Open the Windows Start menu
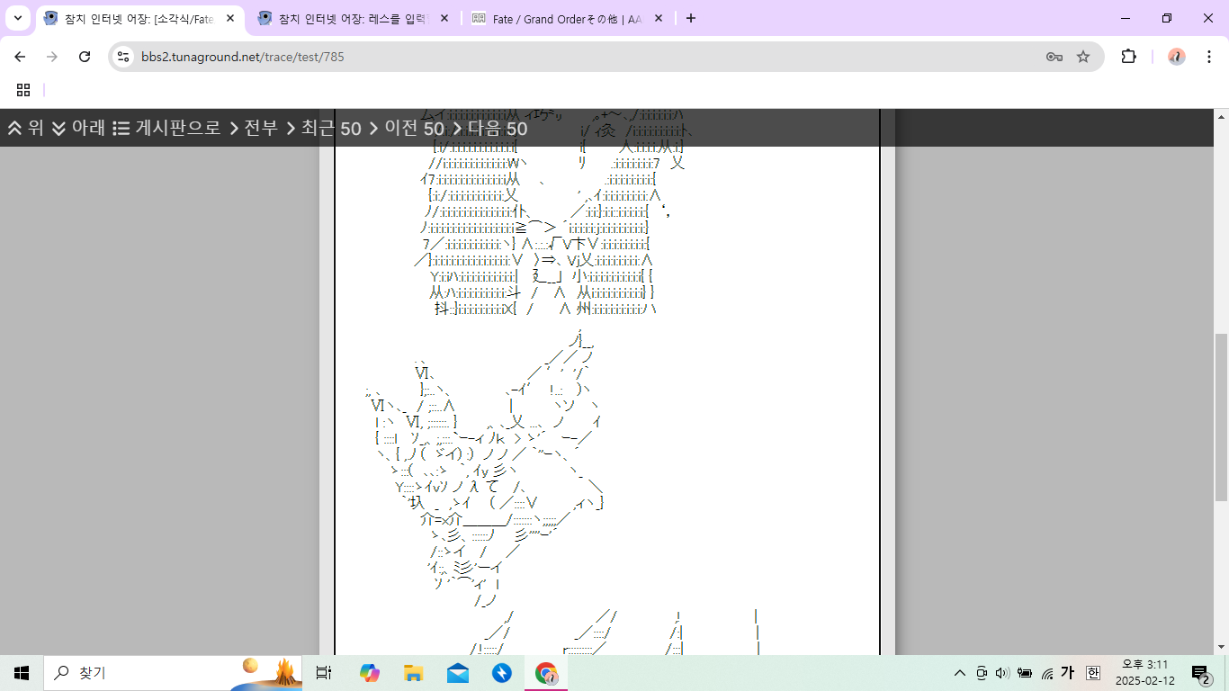The width and height of the screenshot is (1229, 691). 22,673
